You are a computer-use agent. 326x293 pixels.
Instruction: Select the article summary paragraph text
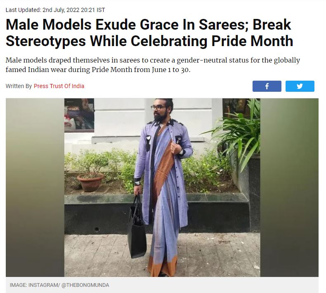tap(153, 65)
